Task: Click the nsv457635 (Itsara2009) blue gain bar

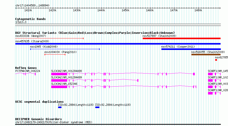Action: point(118,44)
